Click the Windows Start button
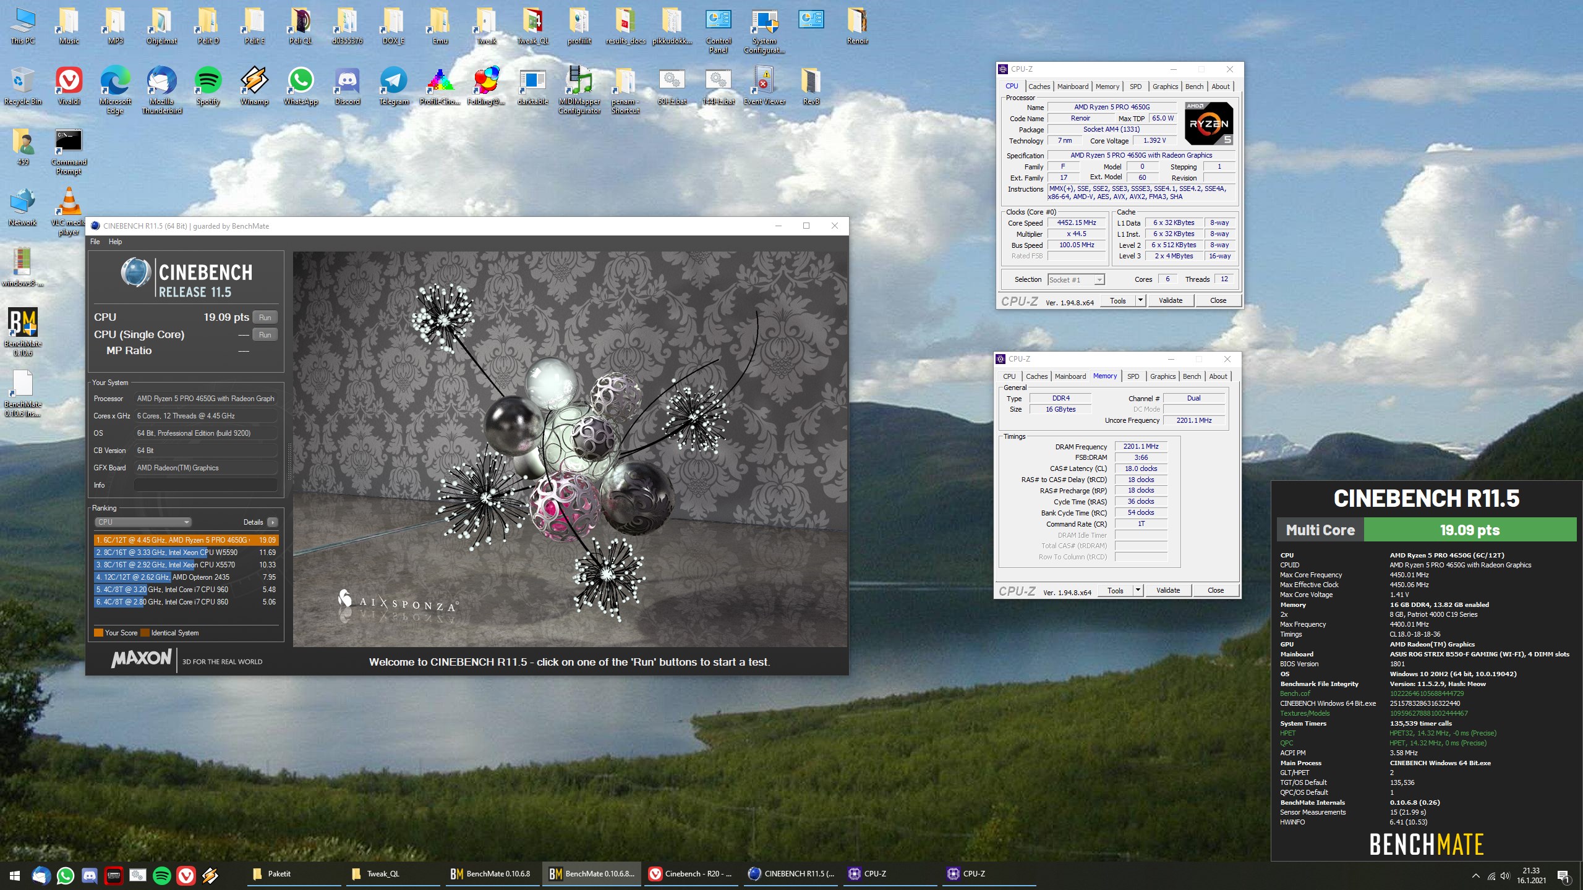The height and width of the screenshot is (890, 1583). (15, 875)
